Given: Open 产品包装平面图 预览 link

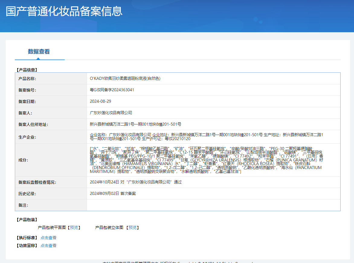Looking at the screenshot, I should tap(74, 227).
